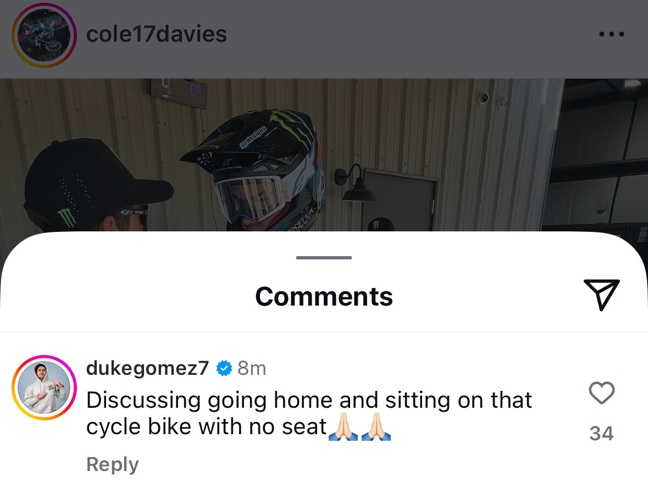The height and width of the screenshot is (493, 648).
Task: Visit the cole17davies username link
Action: [x=157, y=34]
